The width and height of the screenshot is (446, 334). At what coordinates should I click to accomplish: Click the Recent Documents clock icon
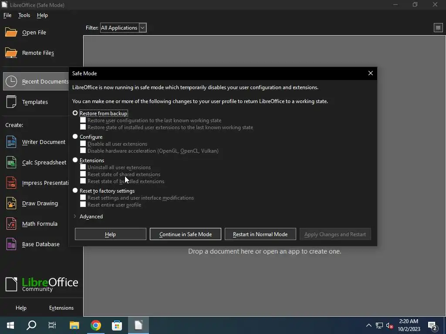coord(11,81)
